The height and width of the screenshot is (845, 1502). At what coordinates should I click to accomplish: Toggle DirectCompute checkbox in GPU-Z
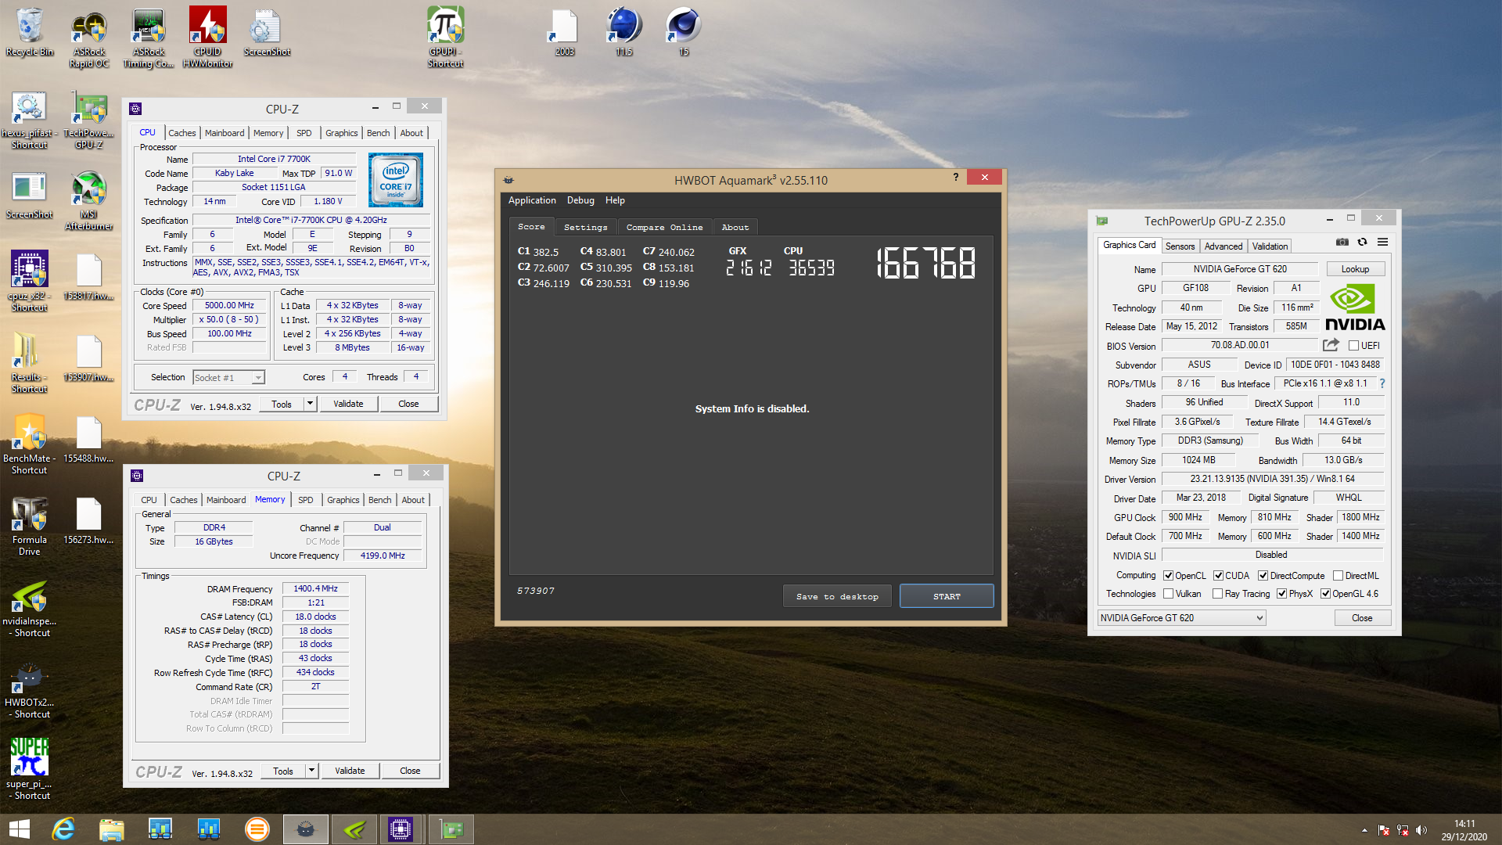point(1263,576)
